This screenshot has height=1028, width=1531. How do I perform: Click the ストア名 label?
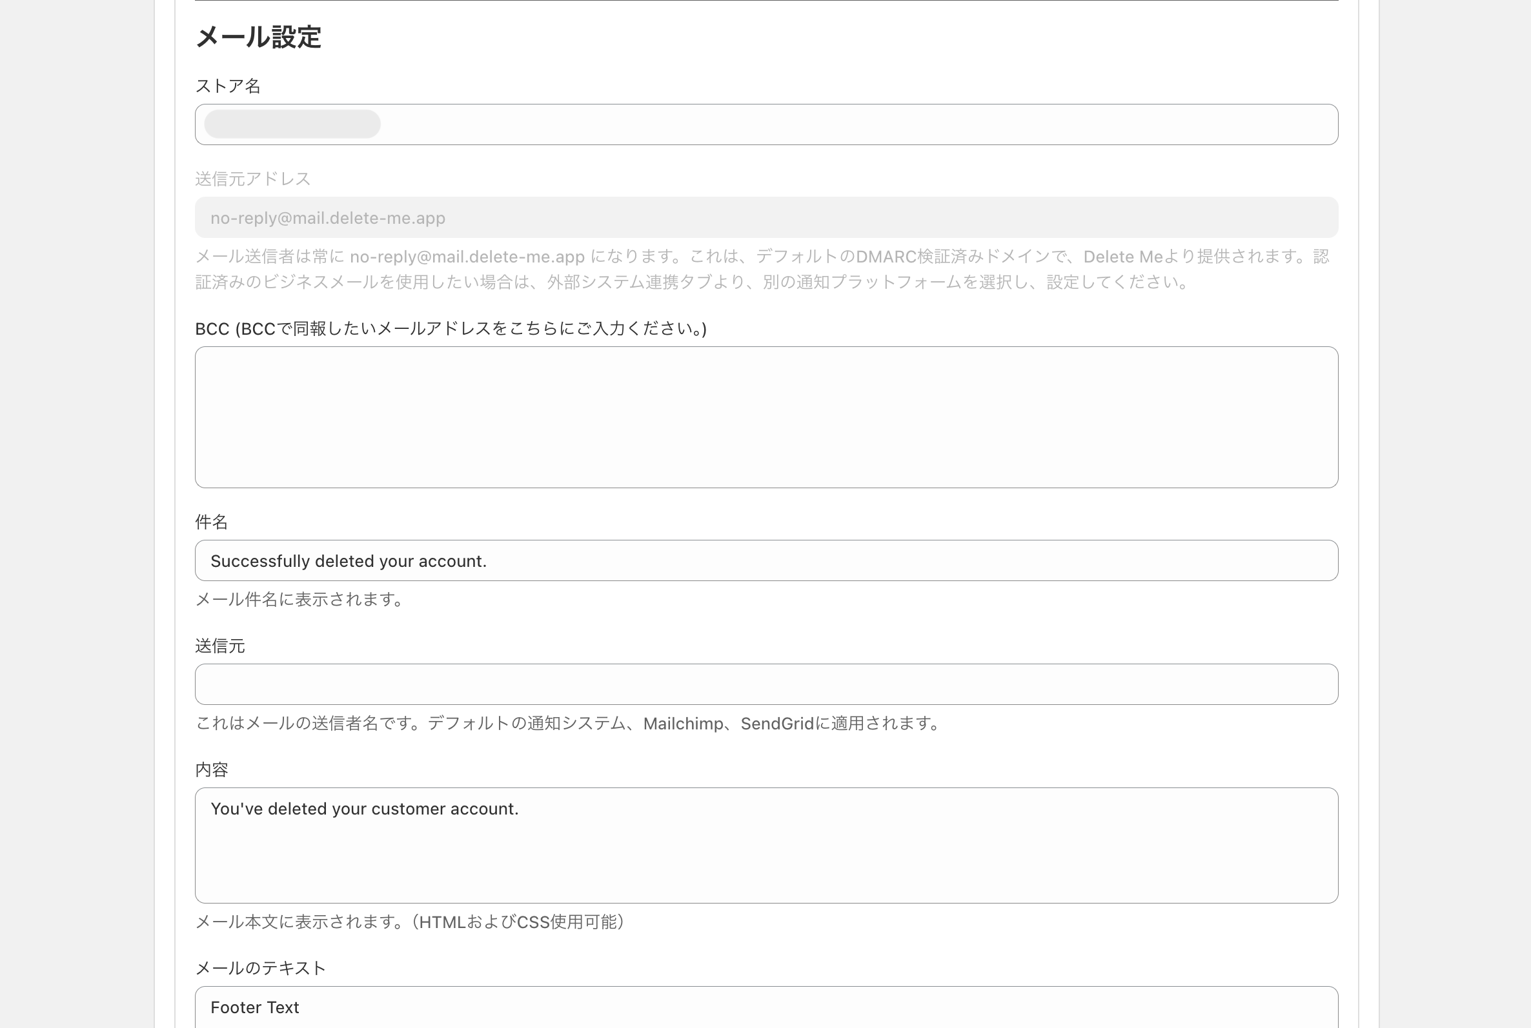pos(228,86)
